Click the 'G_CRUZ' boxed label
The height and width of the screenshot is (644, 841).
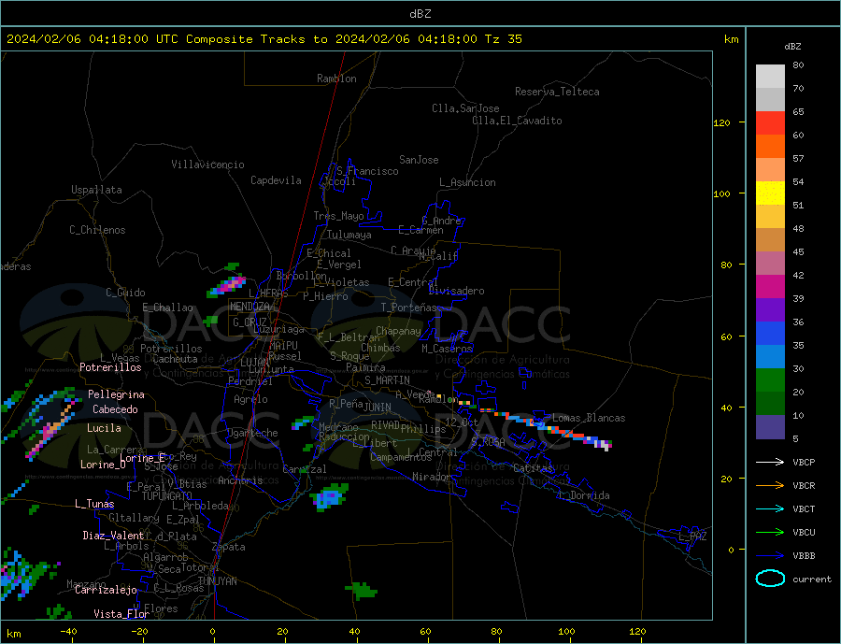[x=249, y=322]
